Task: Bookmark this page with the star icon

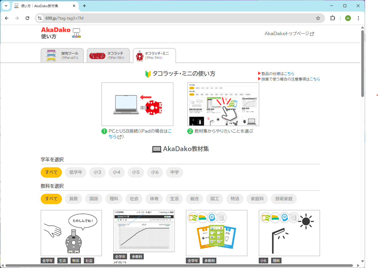Action: tap(318, 18)
